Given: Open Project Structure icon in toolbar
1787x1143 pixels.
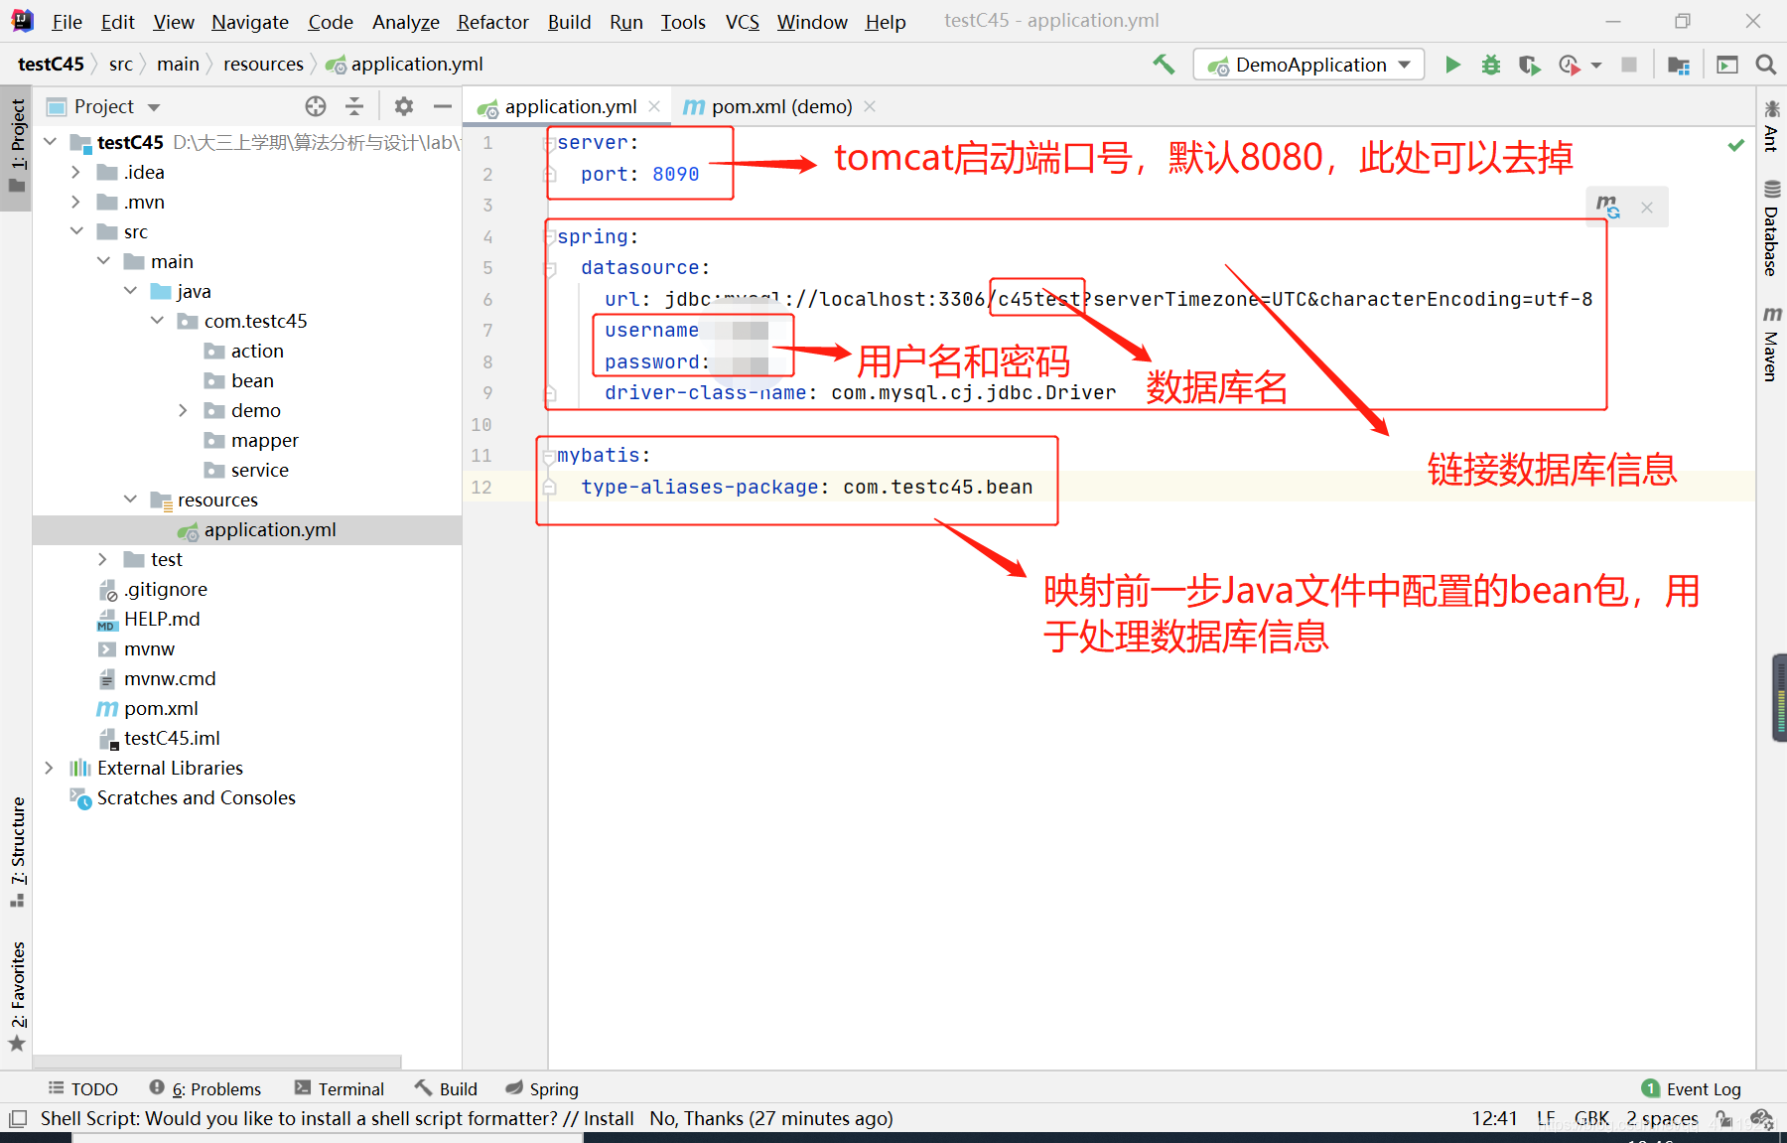Looking at the screenshot, I should point(1679,65).
